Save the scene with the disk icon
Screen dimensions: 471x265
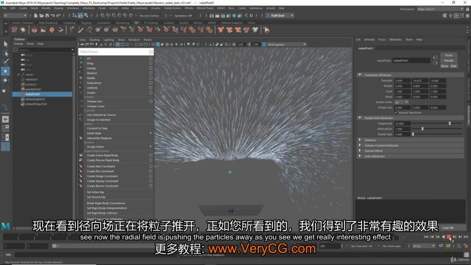[x=47, y=15]
